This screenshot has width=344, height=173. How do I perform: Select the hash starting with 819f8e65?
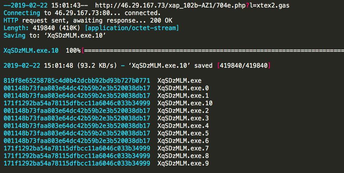77,81
